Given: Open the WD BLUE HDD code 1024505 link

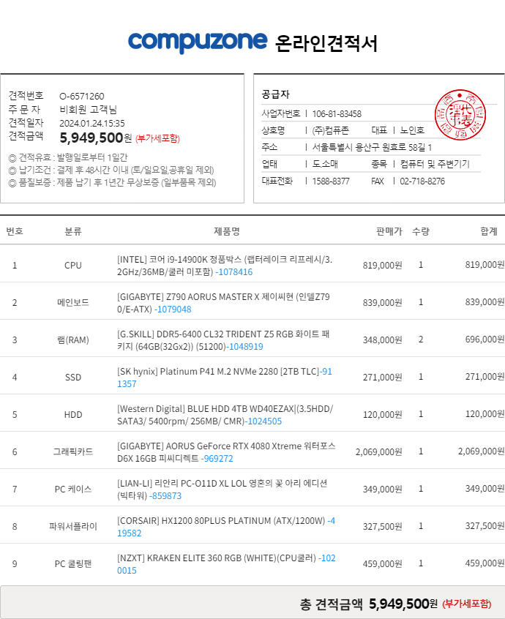Looking at the screenshot, I should tap(263, 421).
